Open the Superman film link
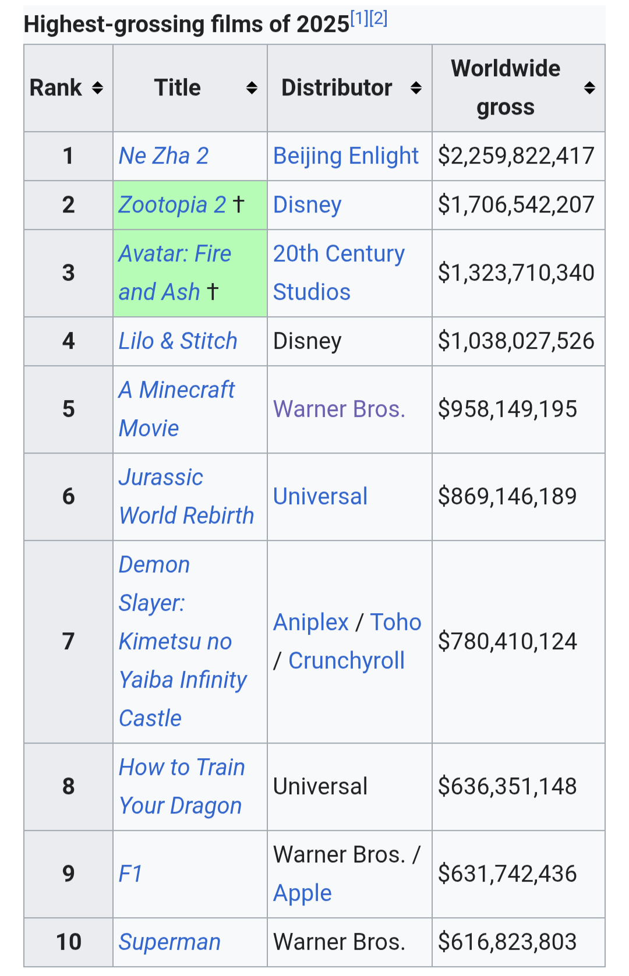629x976 pixels. click(169, 942)
